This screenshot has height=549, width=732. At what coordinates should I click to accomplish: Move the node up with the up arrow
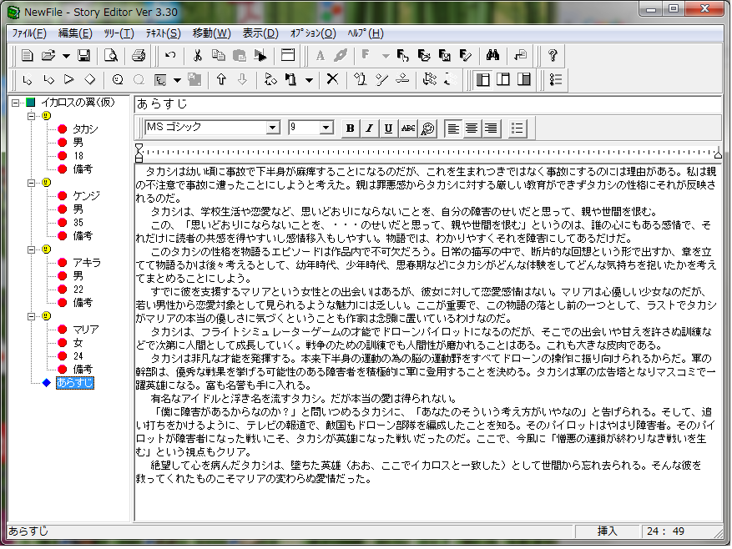(x=221, y=79)
